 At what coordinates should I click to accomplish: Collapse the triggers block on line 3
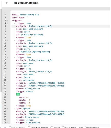[7, 21]
